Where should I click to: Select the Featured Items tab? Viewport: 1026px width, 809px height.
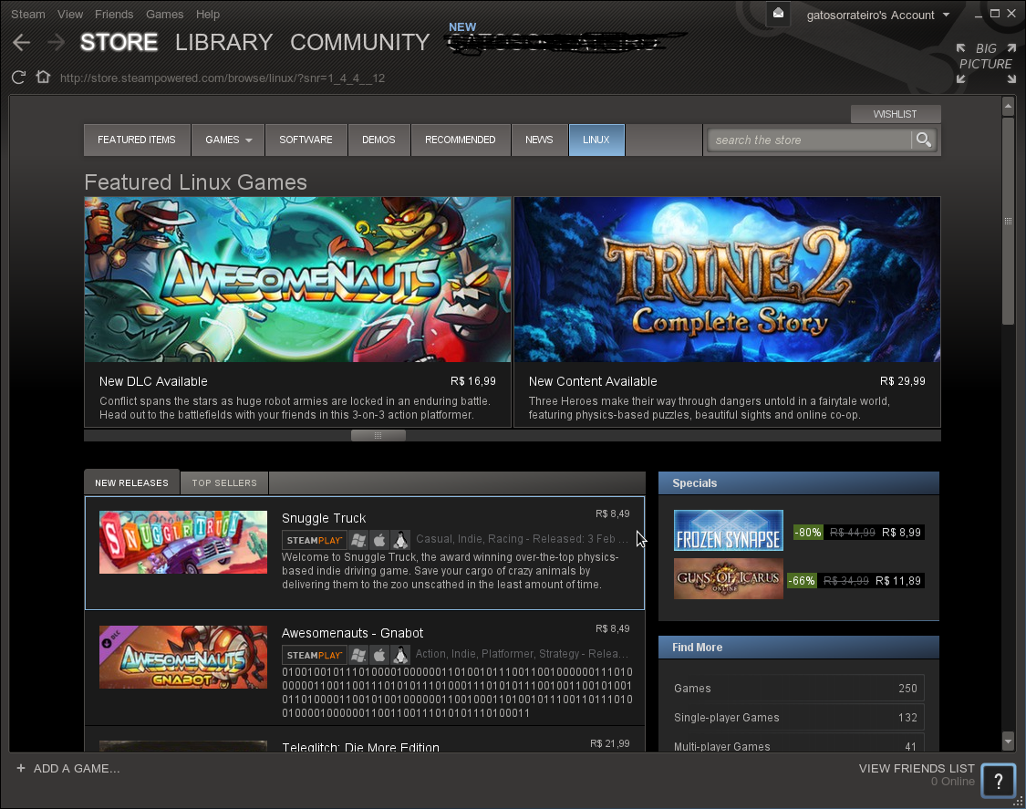click(x=137, y=140)
